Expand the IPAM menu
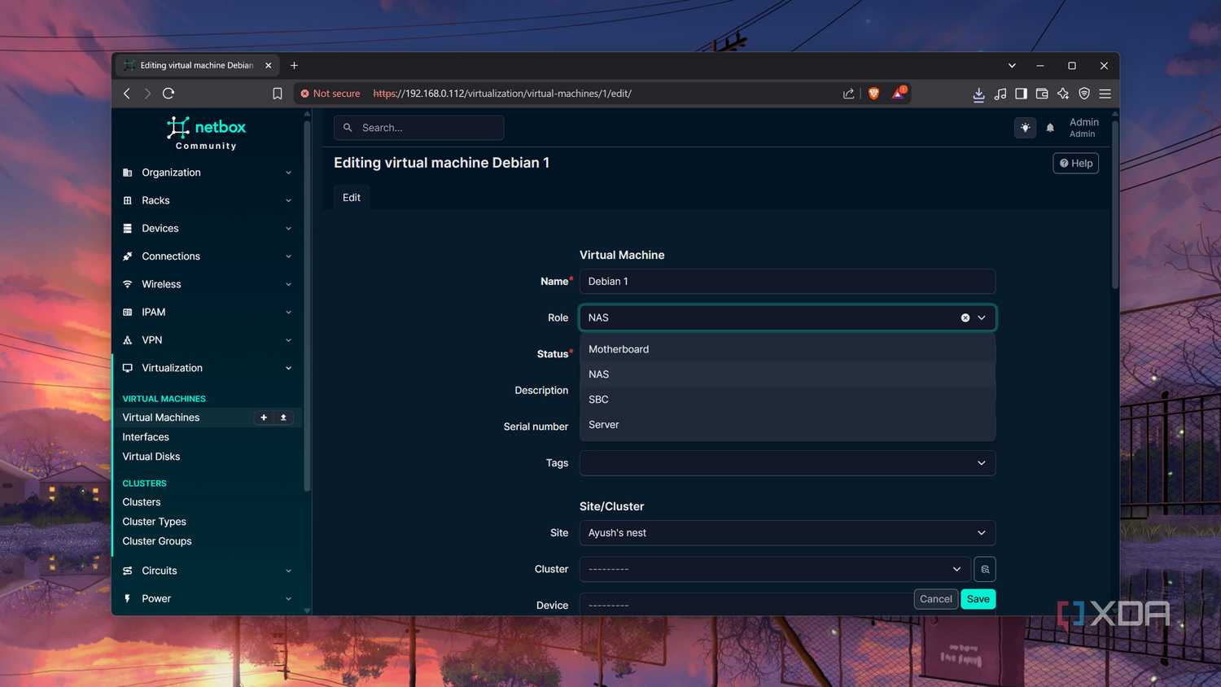 pos(208,313)
